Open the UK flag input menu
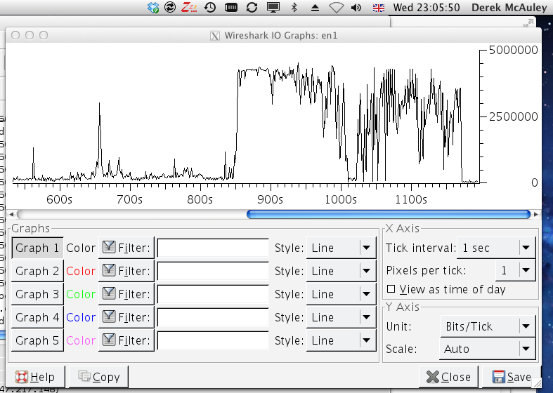This screenshot has height=393, width=553. click(x=379, y=8)
